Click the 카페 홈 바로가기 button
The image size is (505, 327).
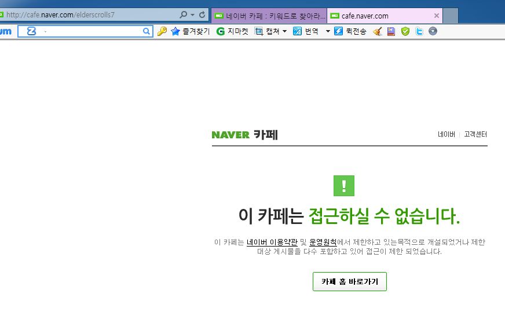(350, 282)
